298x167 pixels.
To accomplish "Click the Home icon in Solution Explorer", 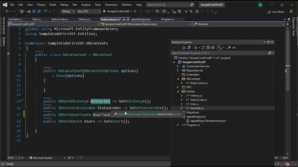I will pyautogui.click(x=184, y=47).
